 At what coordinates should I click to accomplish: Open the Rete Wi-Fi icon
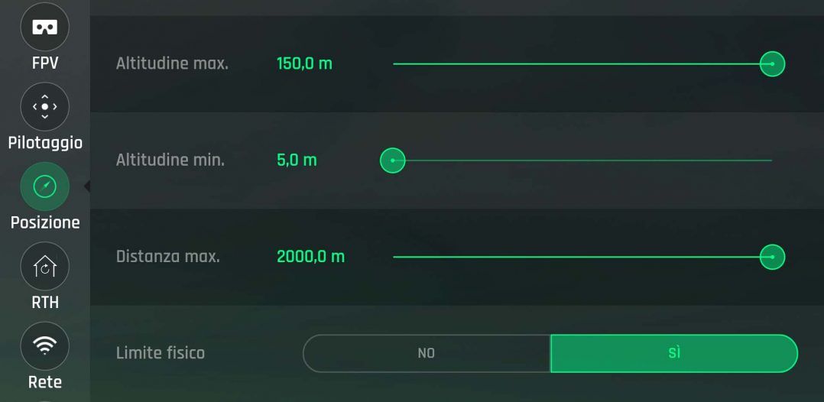point(44,345)
